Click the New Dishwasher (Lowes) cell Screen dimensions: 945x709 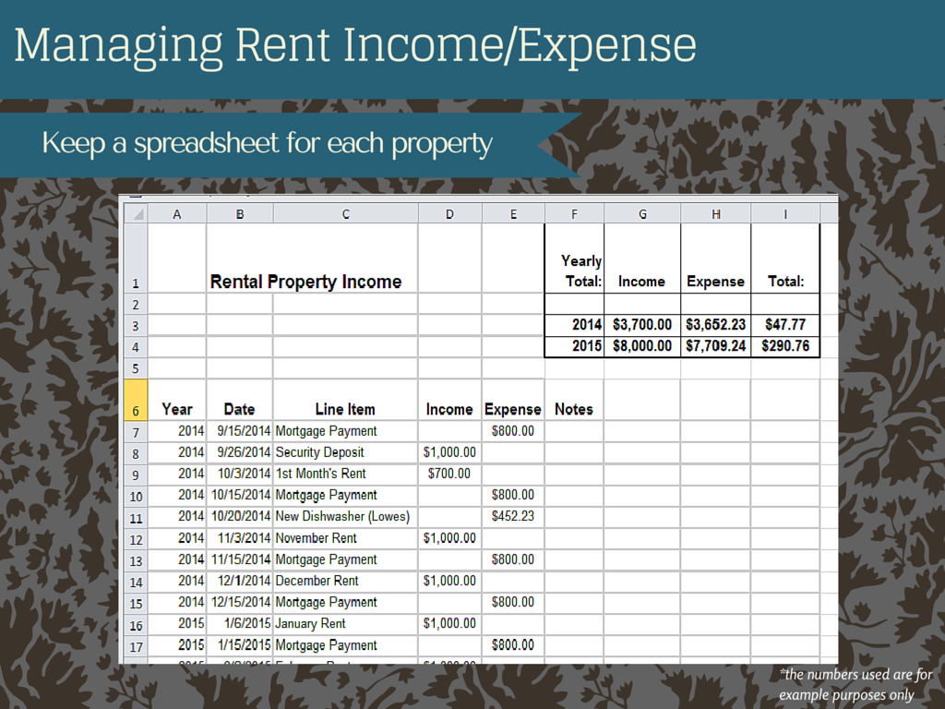coord(342,516)
